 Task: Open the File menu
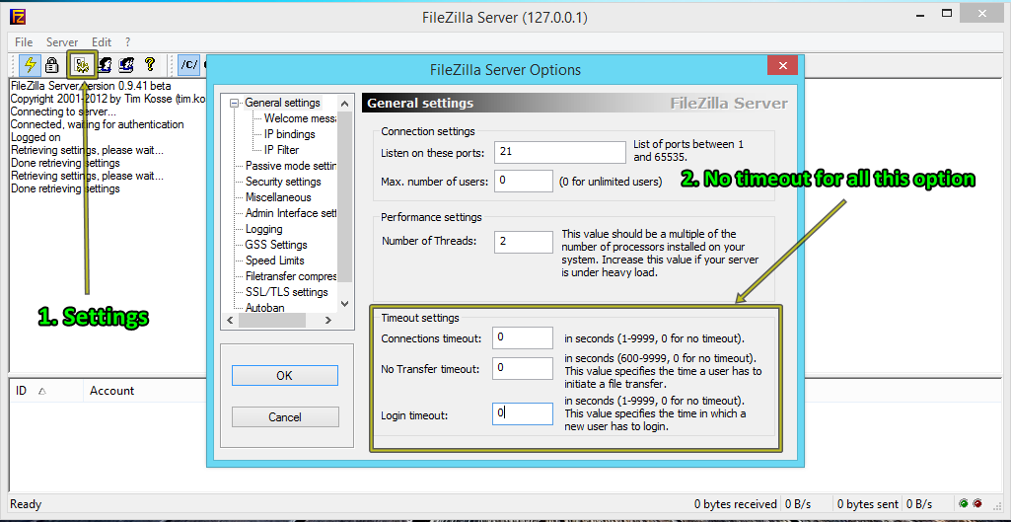point(24,42)
